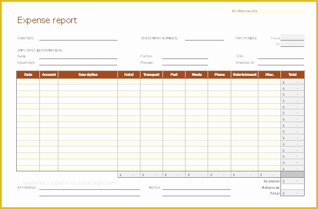Select the Phone column sum cell
This screenshot has width=318, height=209.
tap(219, 175)
